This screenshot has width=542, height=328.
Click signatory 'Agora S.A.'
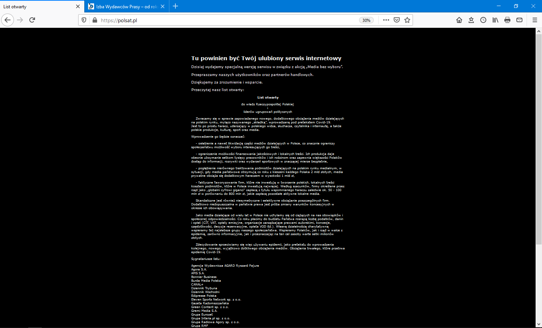199,269
